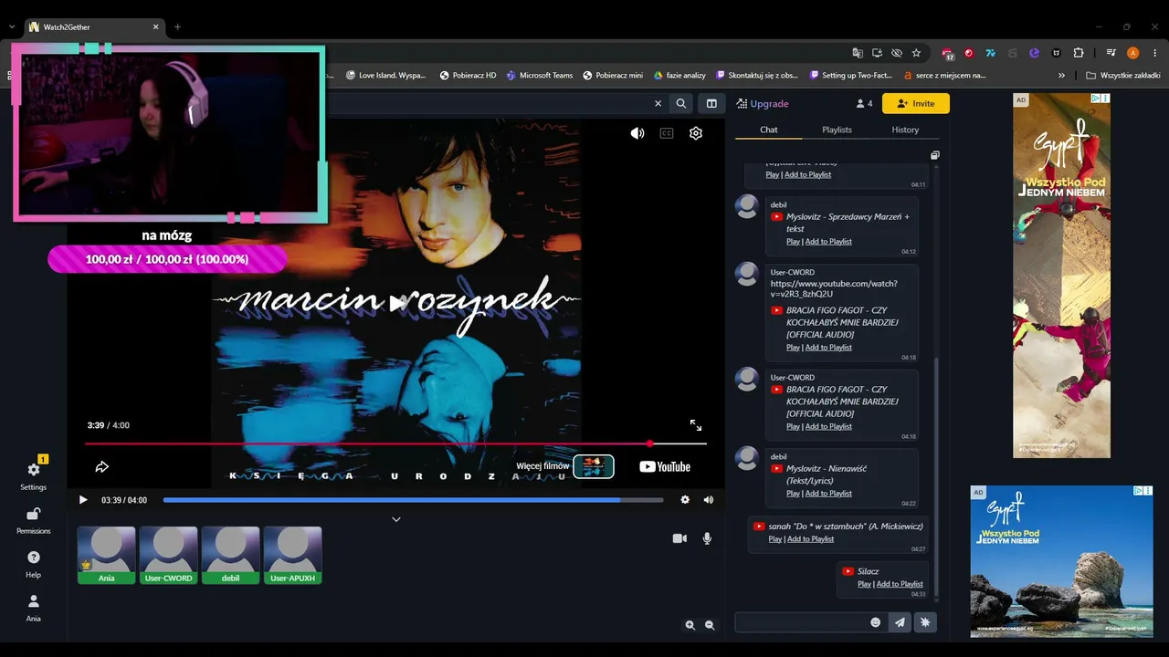The height and width of the screenshot is (657, 1169).
Task: Expand the hidden bookmarks chevron
Action: point(1061,76)
